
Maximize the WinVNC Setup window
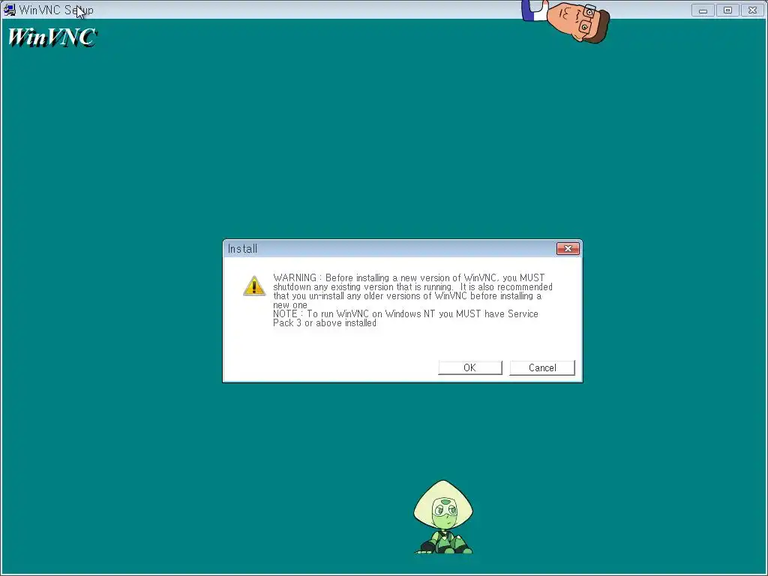pyautogui.click(x=727, y=10)
